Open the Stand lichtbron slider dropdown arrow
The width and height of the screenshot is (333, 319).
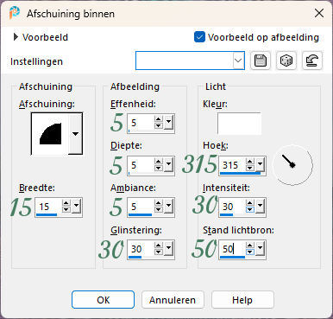click(x=260, y=248)
